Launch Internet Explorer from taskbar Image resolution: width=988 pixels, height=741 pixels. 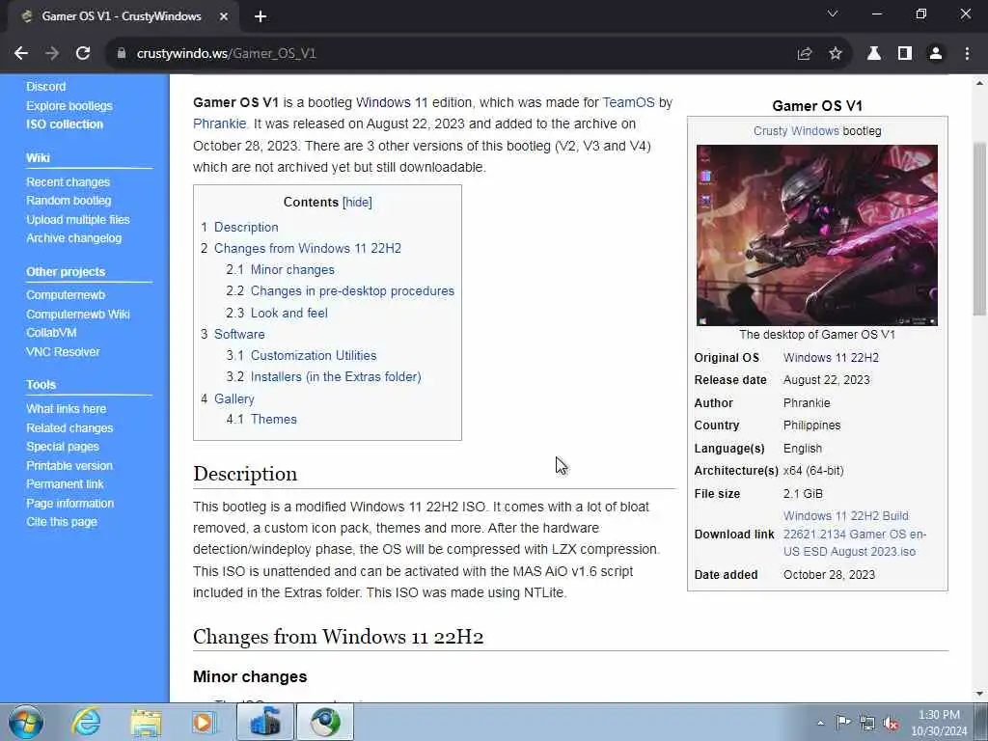86,722
